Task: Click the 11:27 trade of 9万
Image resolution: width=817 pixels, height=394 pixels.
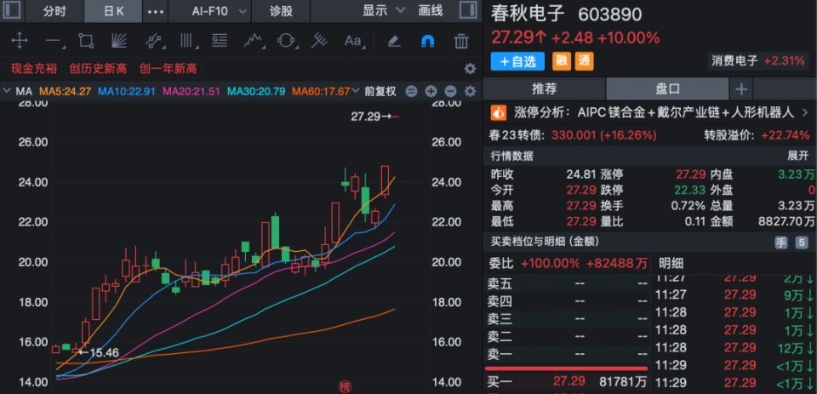Action: (734, 295)
